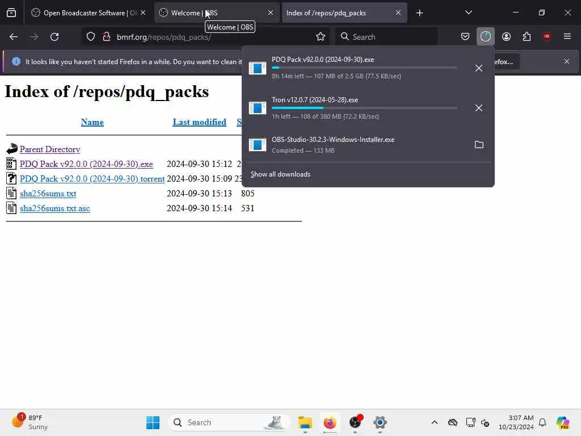581x436 pixels.
Task: Expand the hidden system tray icons
Action: pos(435,422)
